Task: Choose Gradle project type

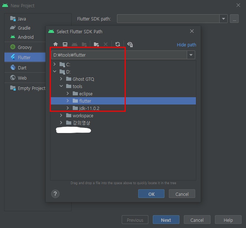Action: (25, 28)
